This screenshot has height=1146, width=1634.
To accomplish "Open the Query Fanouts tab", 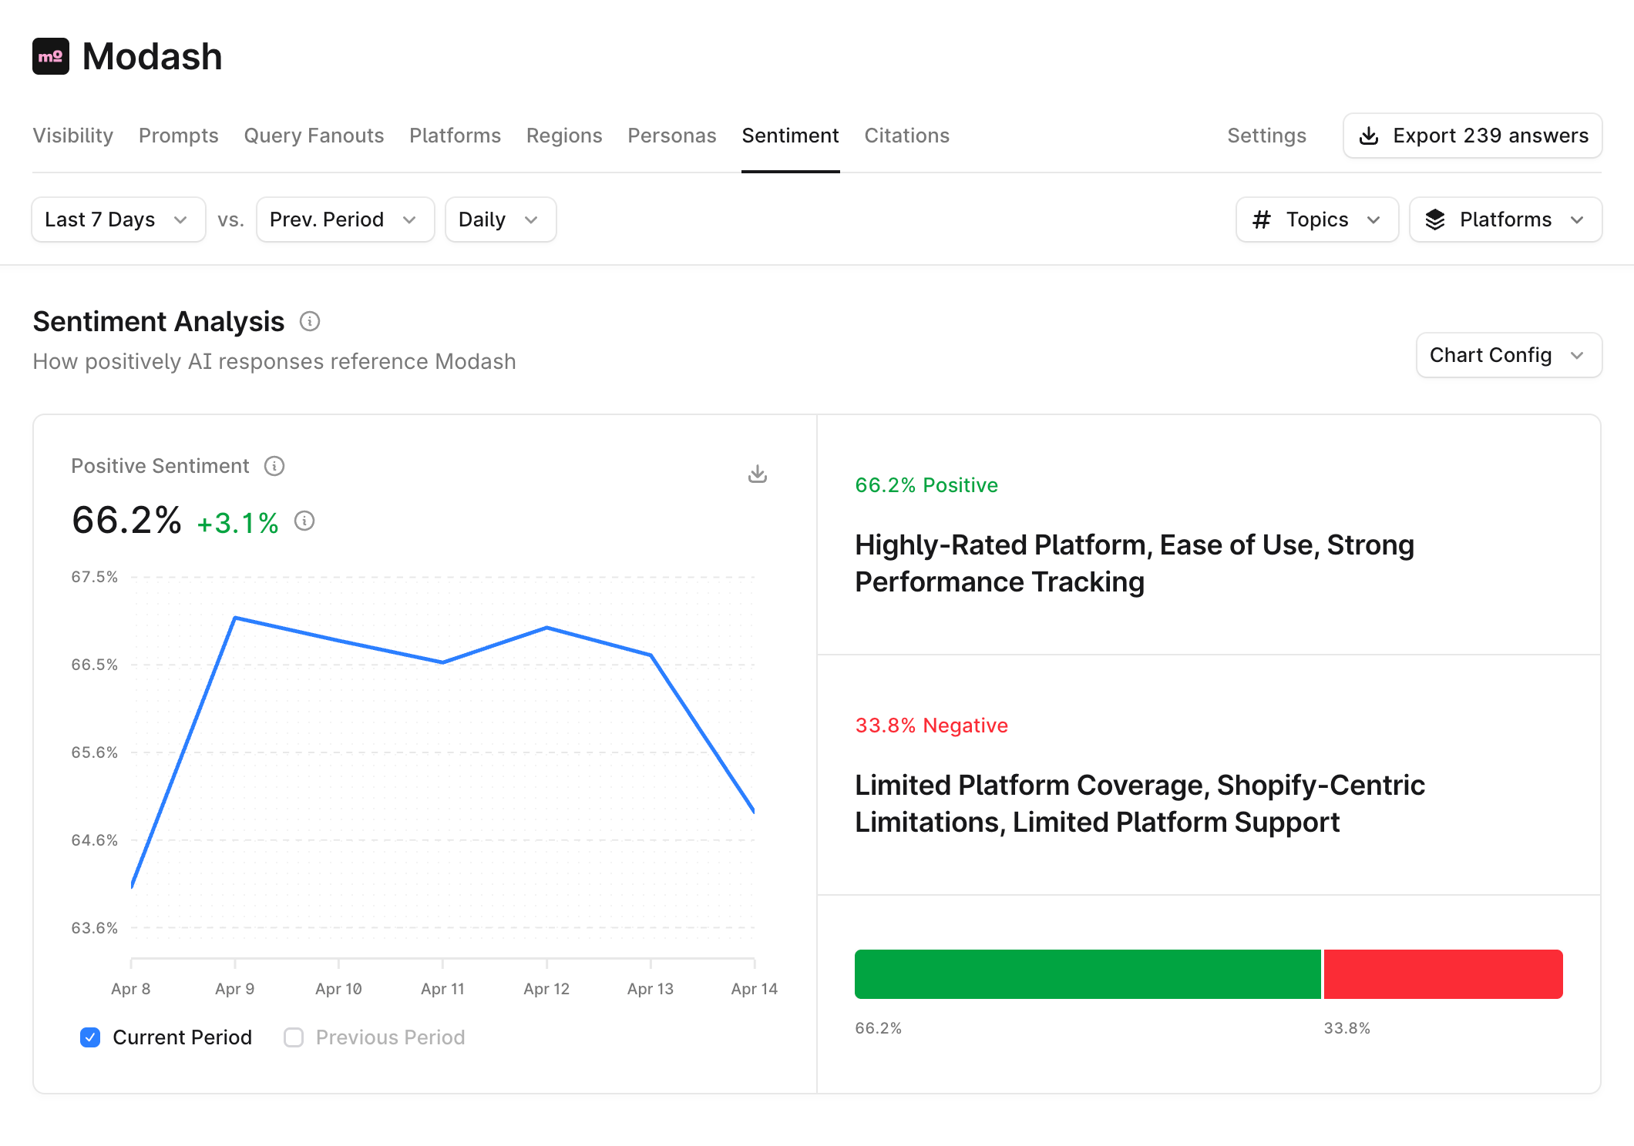I will coord(314,136).
